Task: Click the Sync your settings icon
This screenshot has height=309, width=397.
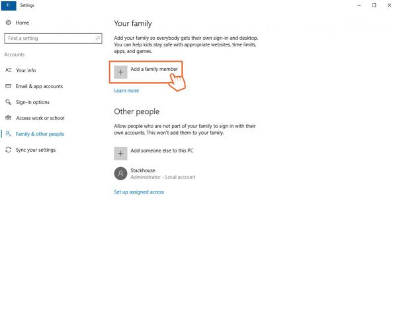Action: point(8,150)
